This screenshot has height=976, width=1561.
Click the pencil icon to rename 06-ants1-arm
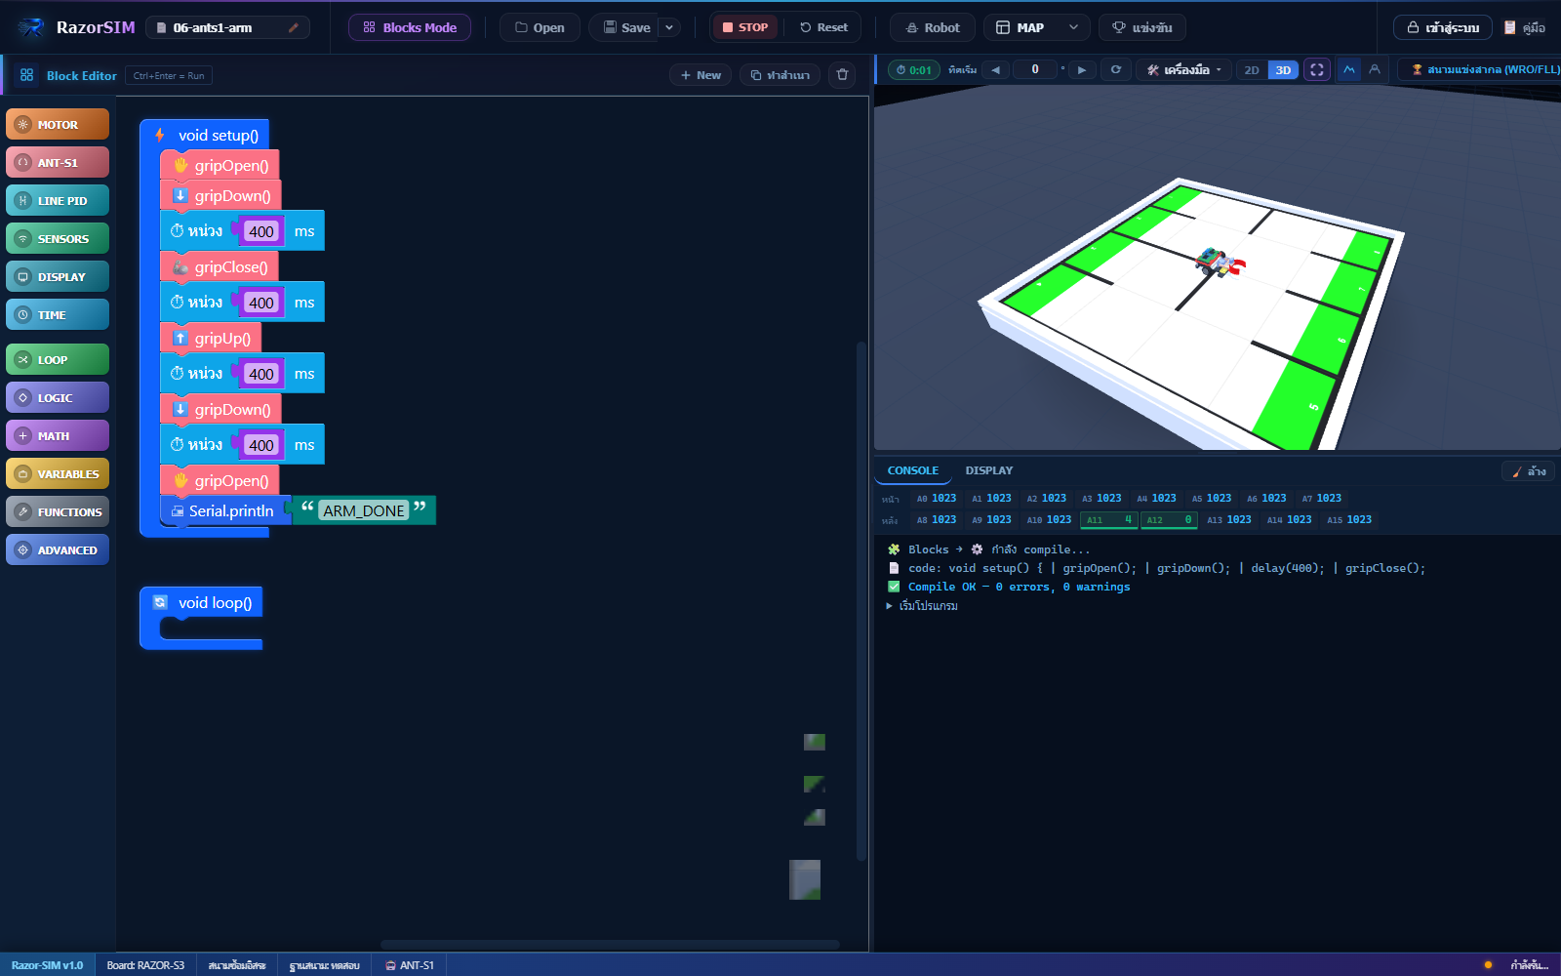tap(293, 28)
